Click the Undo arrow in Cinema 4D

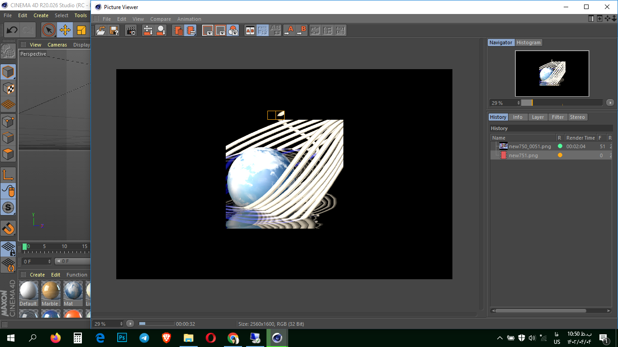(11, 30)
